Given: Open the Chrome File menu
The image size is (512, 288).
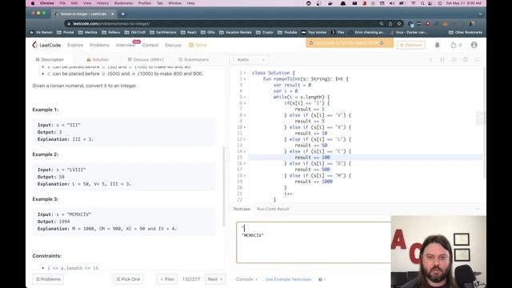Looking at the screenshot, I should click(x=62, y=3).
